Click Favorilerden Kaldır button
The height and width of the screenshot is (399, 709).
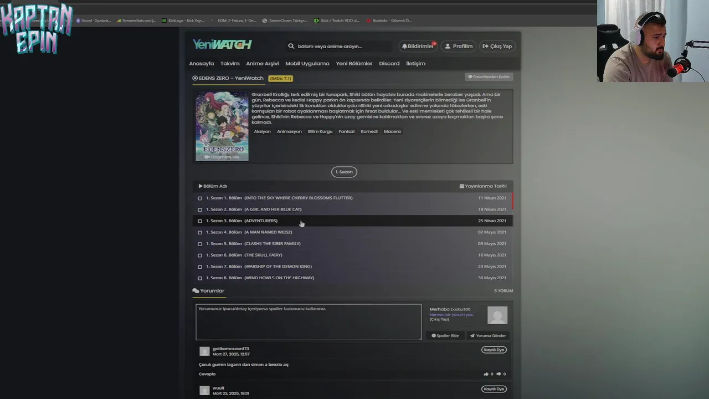[x=489, y=77]
